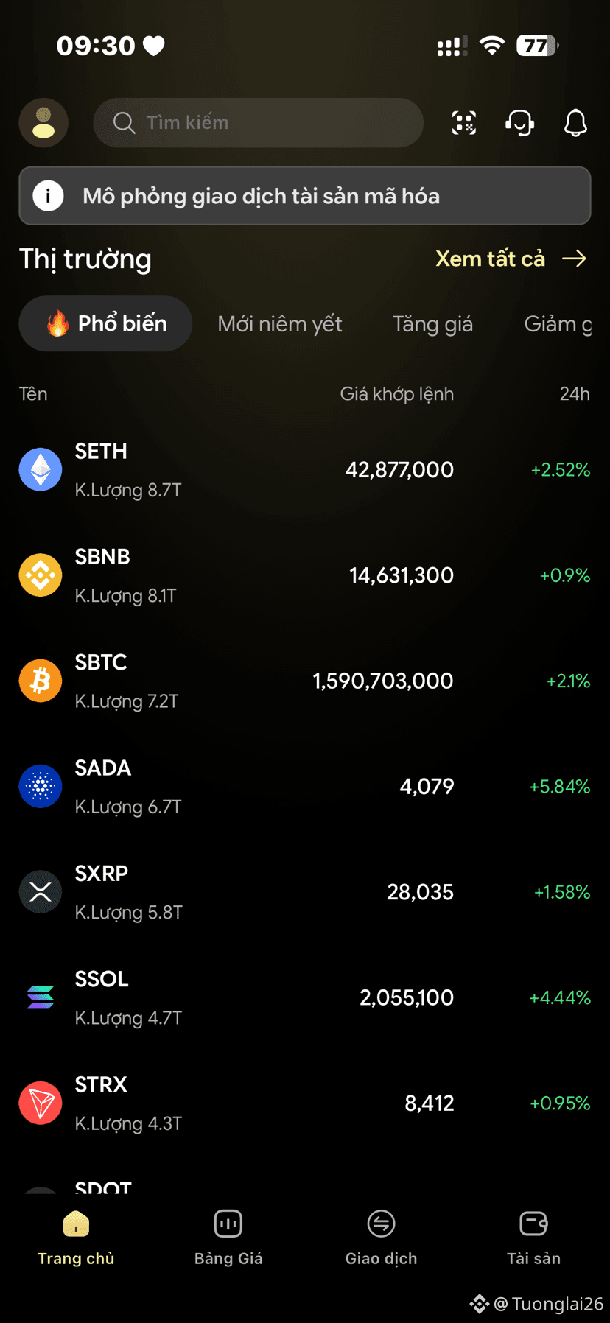610x1323 pixels.
Task: Open Tài sản wallet tab
Action: point(533,1238)
